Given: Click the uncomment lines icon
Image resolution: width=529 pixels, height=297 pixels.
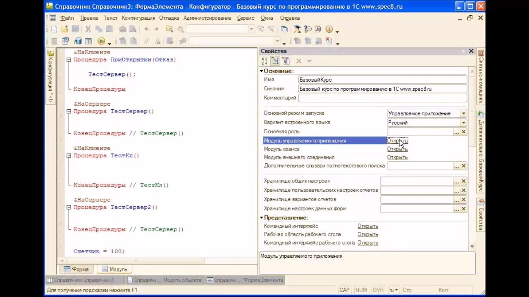Looking at the screenshot, I should (x=157, y=41).
